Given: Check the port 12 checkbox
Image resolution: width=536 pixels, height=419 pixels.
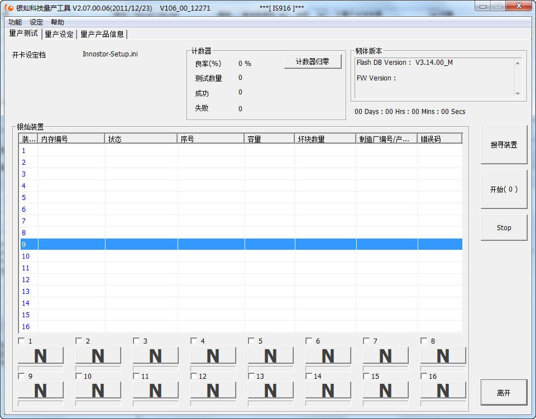Looking at the screenshot, I should [194, 376].
